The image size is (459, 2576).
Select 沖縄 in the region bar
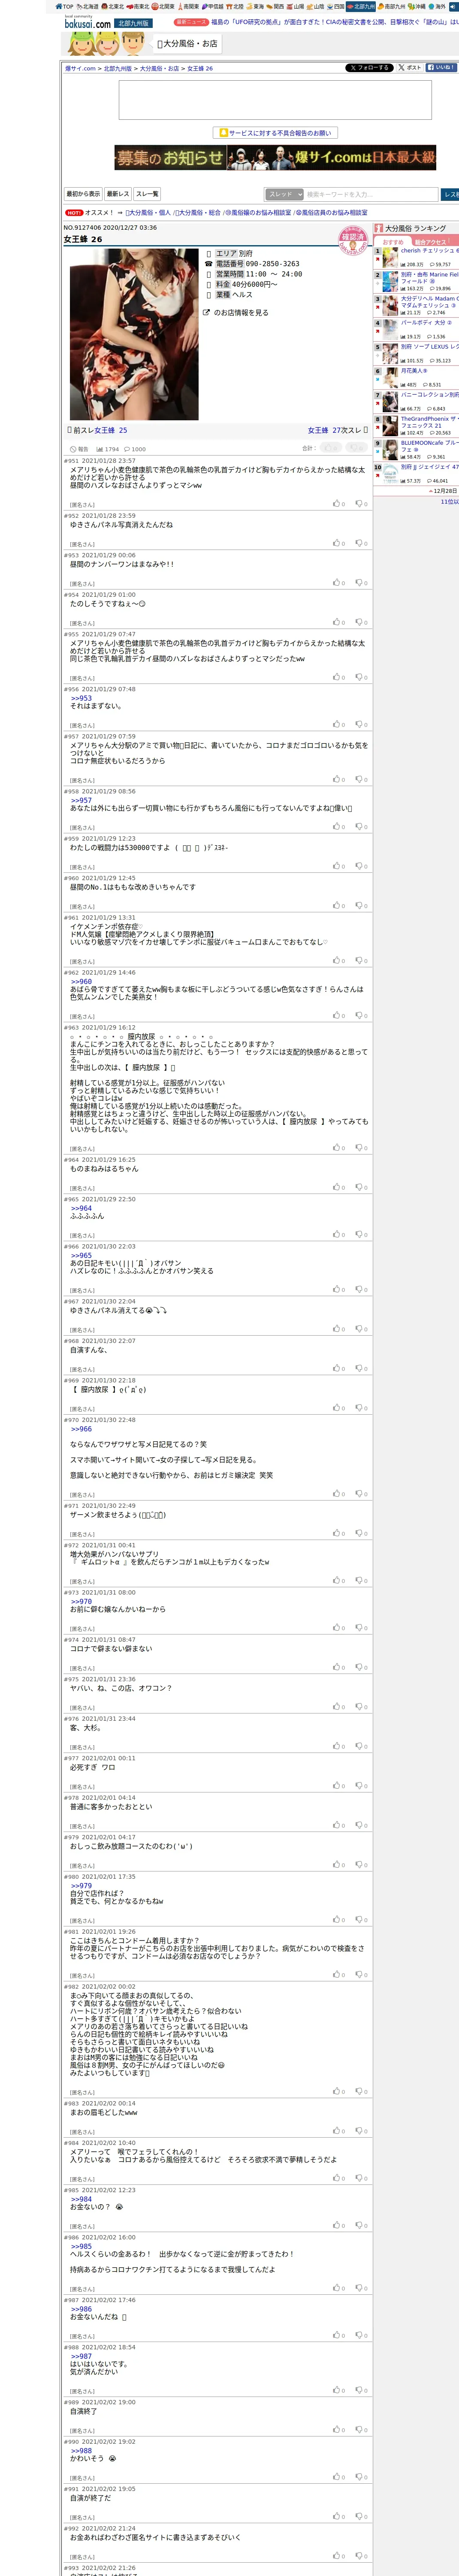point(416,6)
